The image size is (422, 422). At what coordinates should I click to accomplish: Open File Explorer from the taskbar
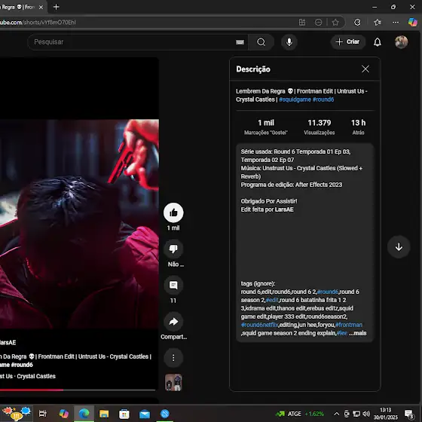(104, 414)
